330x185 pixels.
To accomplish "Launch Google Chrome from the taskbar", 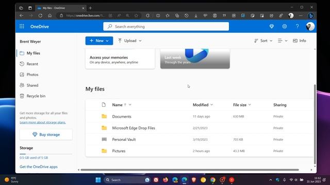I will pos(213,180).
